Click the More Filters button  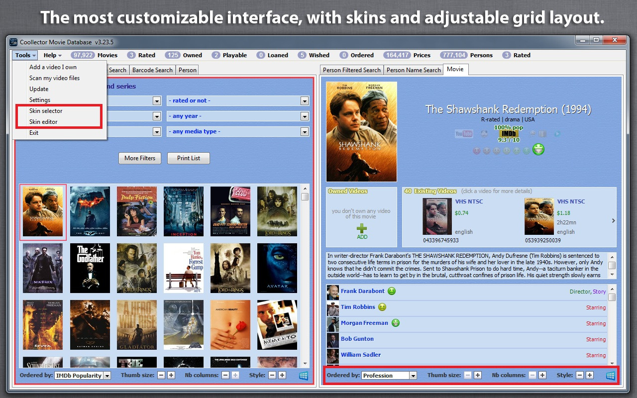pos(140,158)
